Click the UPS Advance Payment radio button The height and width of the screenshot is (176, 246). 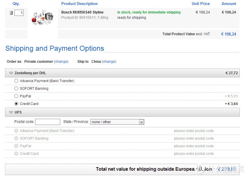click(16, 131)
